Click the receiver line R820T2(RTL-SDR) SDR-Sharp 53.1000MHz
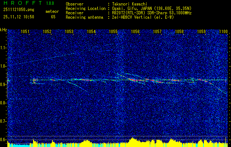Viewport: 231px width, 147px height. point(152,13)
